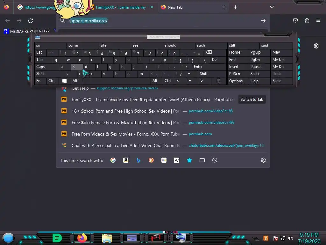Toggle the right Shift key
The height and width of the screenshot is (245, 326).
(x=212, y=74)
